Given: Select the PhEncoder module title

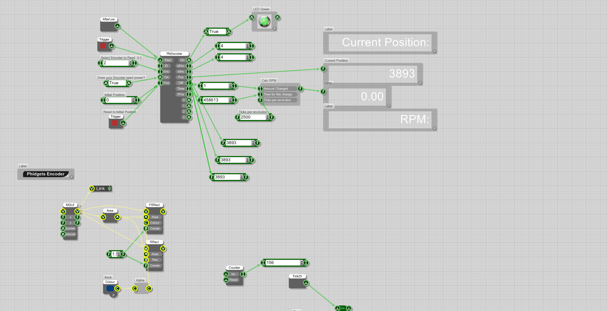Looking at the screenshot, I should click(x=174, y=54).
